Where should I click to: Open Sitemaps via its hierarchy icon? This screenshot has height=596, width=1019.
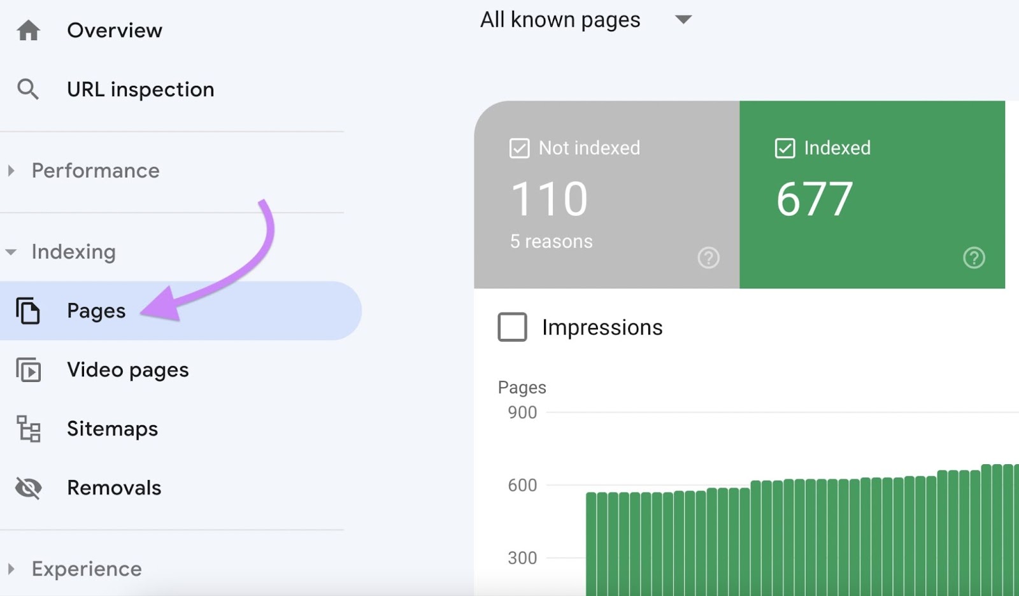(x=29, y=429)
